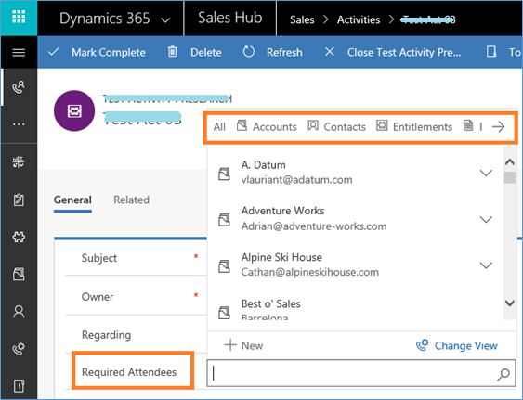Open the puzzle piece sidebar icon
Image resolution: width=523 pixels, height=400 pixels.
[19, 237]
